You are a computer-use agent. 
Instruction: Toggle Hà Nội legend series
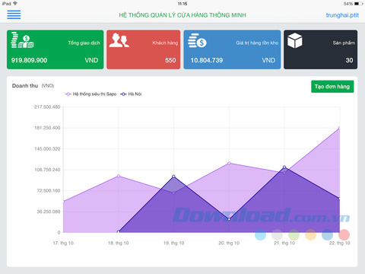click(131, 94)
